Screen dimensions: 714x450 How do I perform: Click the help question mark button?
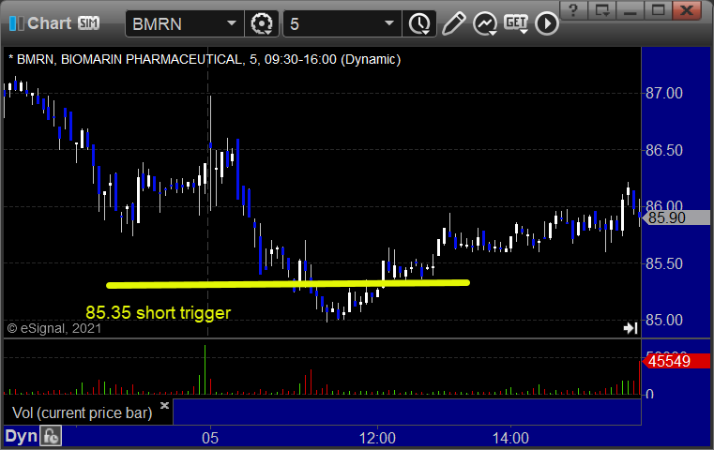pyautogui.click(x=574, y=9)
